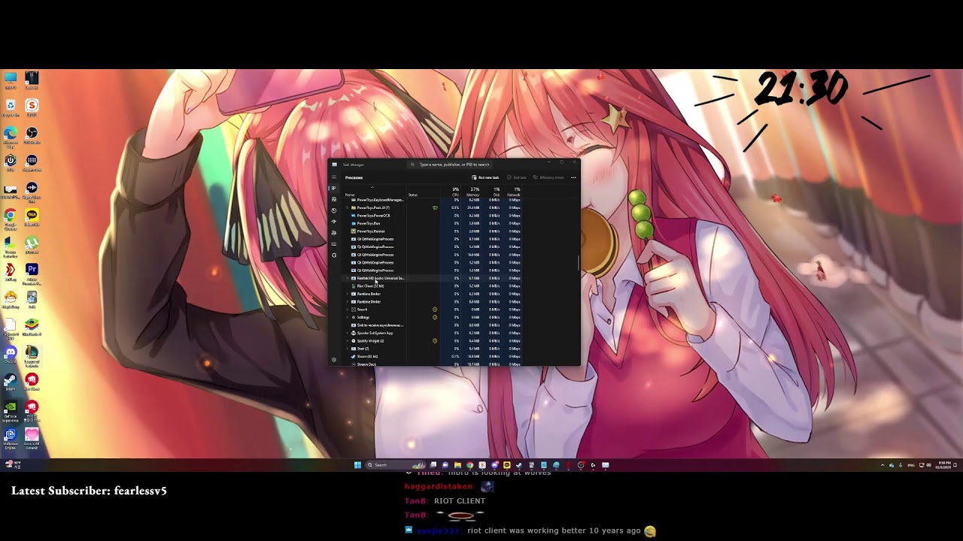Select the Realtek HD Audio Universal Service process
This screenshot has width=963, height=541.
point(433,278)
